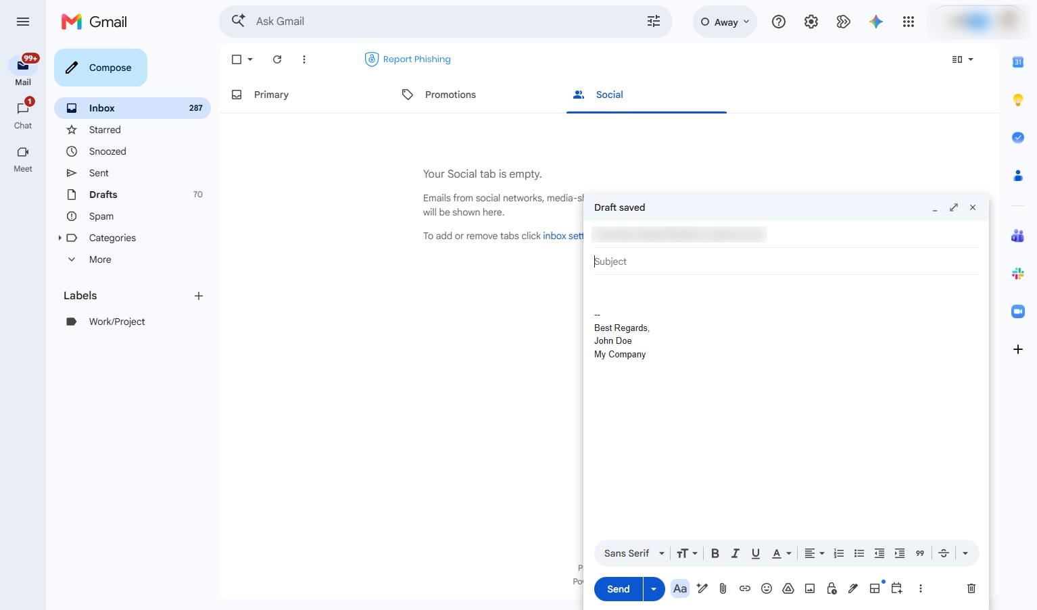Discard the draft with trash icon
The height and width of the screenshot is (610, 1037).
click(971, 588)
